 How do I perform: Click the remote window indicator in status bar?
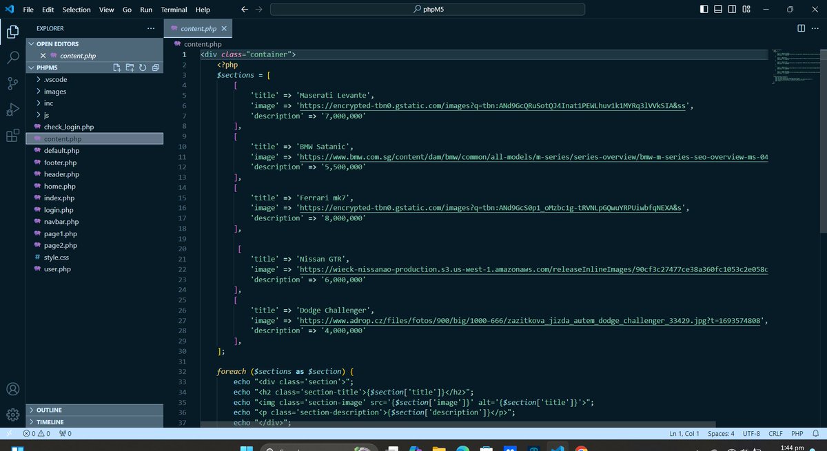(8, 434)
